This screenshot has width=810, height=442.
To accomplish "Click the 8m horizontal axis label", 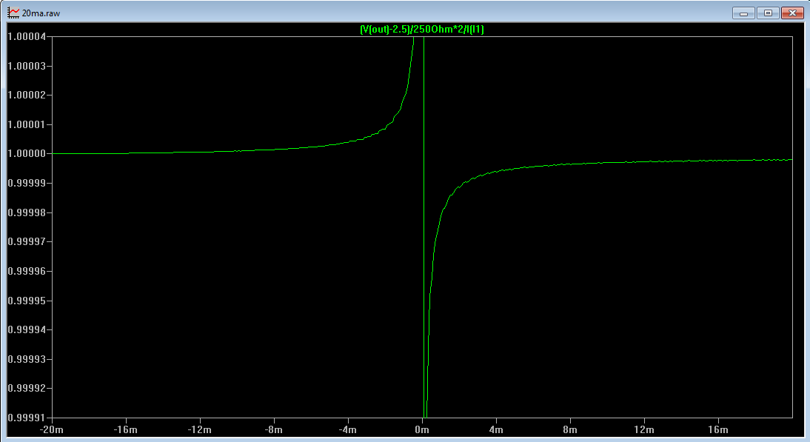I will [x=570, y=429].
